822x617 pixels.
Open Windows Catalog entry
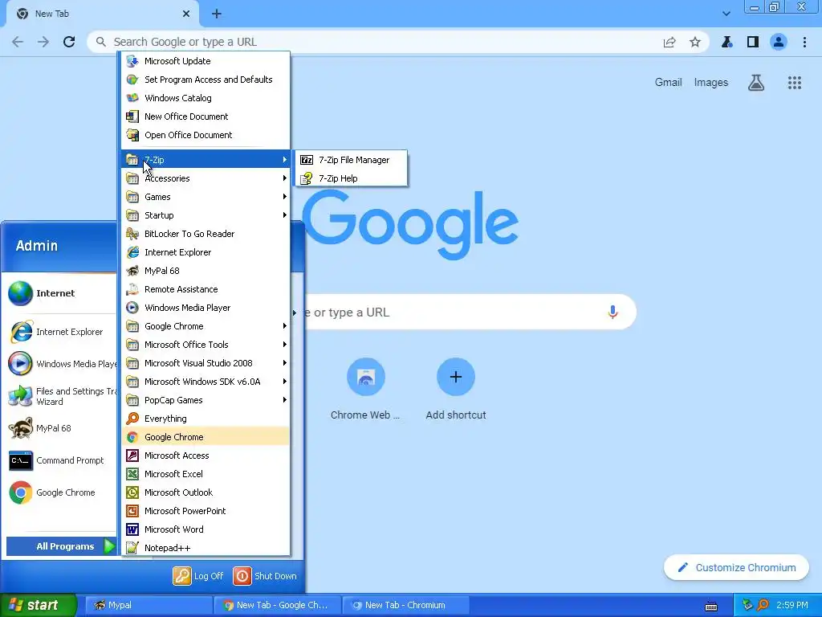(x=205, y=98)
